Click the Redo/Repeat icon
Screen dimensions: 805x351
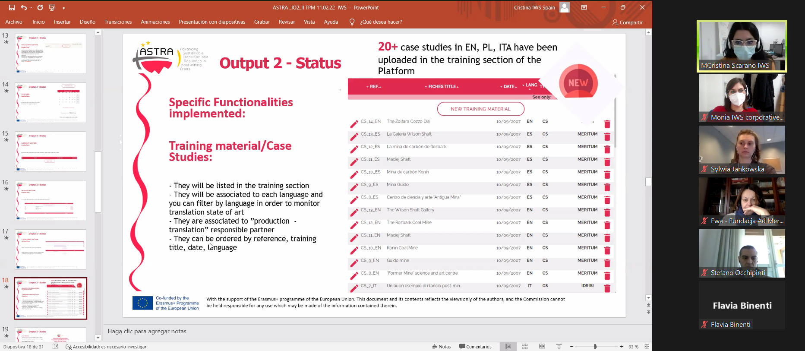[x=40, y=8]
